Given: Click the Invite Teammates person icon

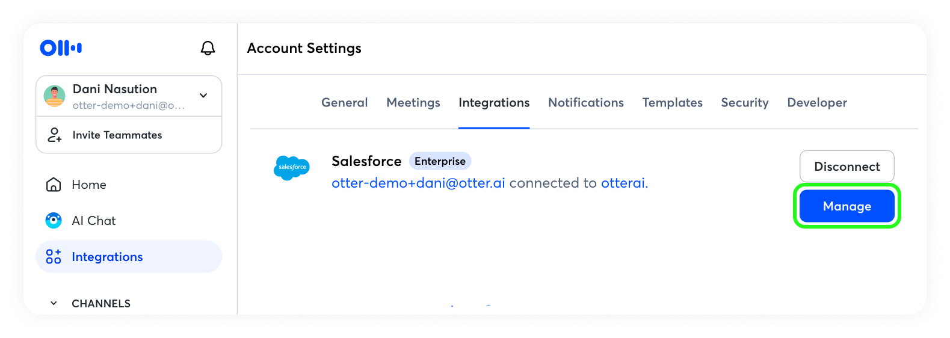Looking at the screenshot, I should point(54,135).
